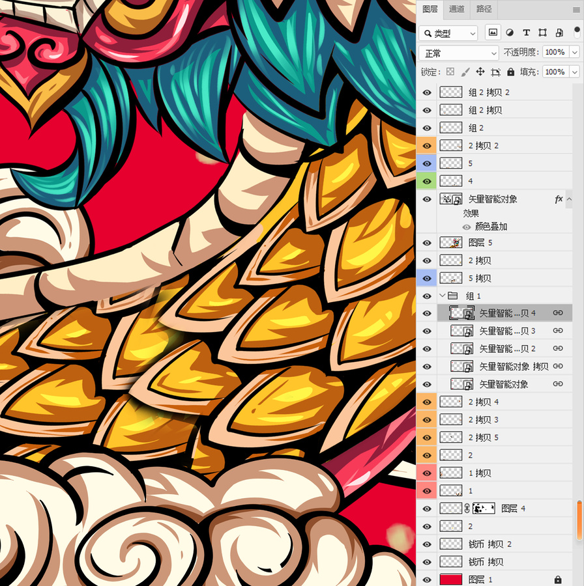The width and height of the screenshot is (584, 586).
Task: Lock transparent pixels icon
Action: click(450, 72)
